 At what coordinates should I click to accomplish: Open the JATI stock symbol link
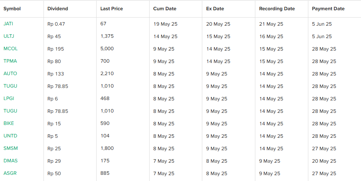coord(8,24)
